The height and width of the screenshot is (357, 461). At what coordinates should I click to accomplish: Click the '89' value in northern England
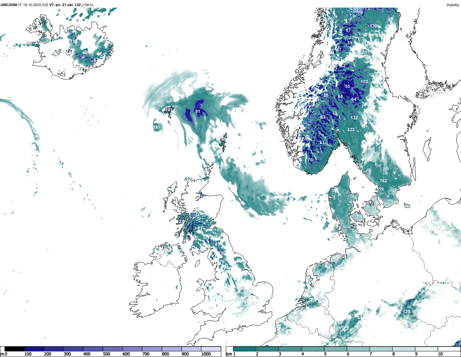pos(217,244)
